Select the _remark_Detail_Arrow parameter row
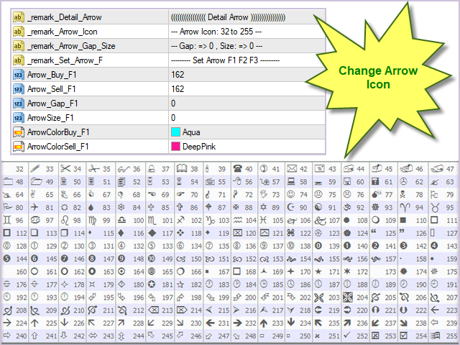Viewport: 460px width, 345px height. tap(64, 17)
